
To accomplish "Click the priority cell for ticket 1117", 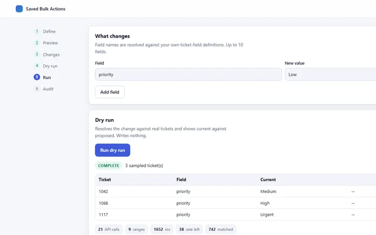I will pos(183,215).
